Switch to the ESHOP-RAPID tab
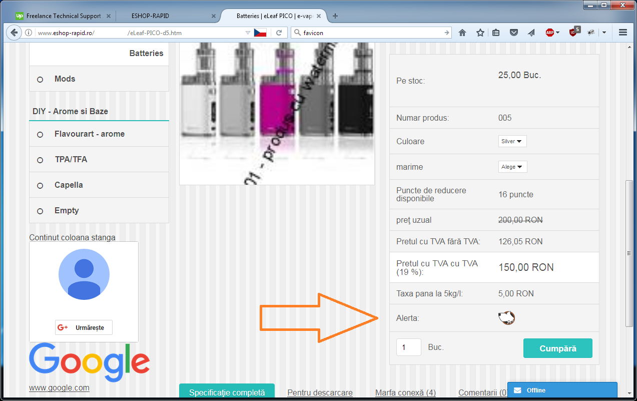The height and width of the screenshot is (401, 637). coord(168,16)
